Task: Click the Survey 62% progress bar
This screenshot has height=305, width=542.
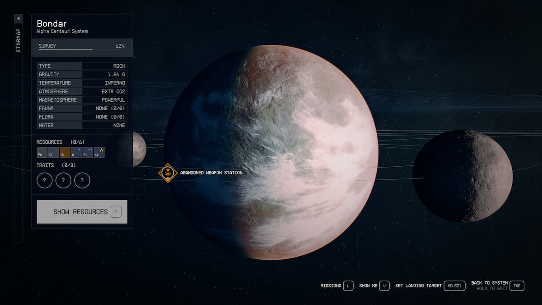Action: pos(65,49)
